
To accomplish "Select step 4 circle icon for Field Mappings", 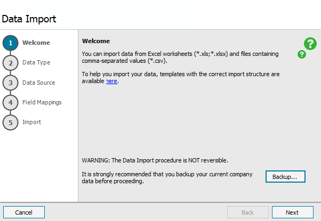I will 11,103.
